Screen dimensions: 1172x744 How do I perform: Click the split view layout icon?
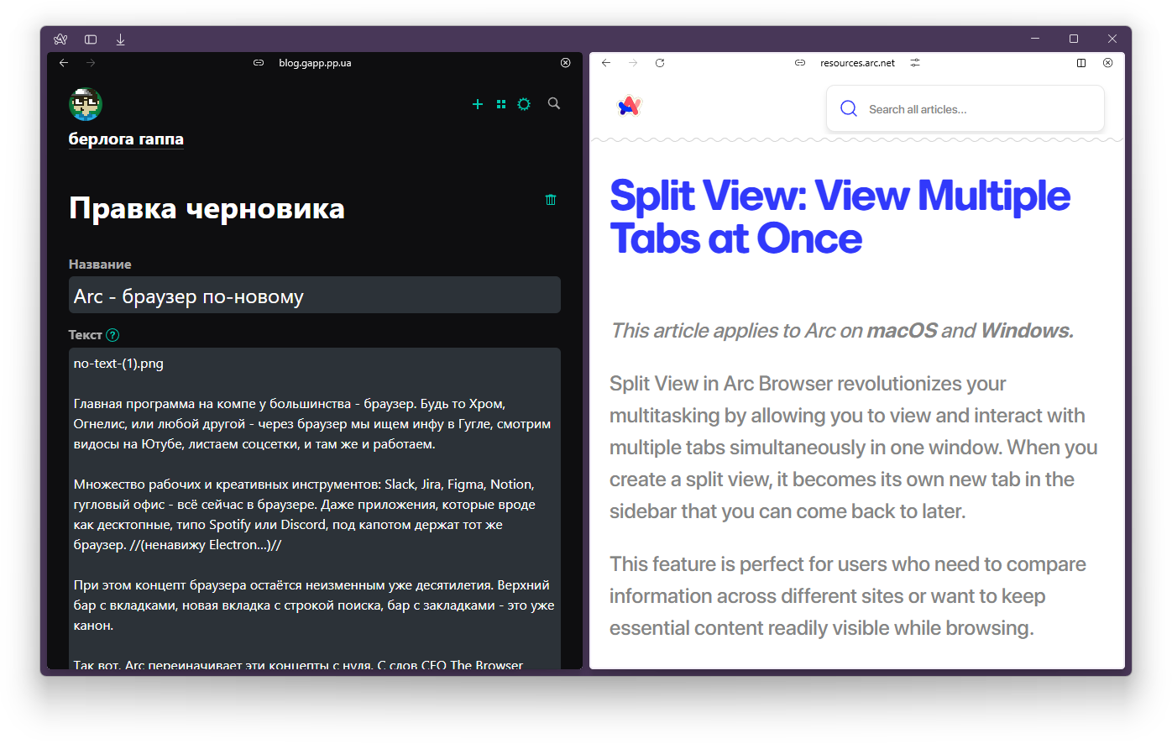[1081, 63]
